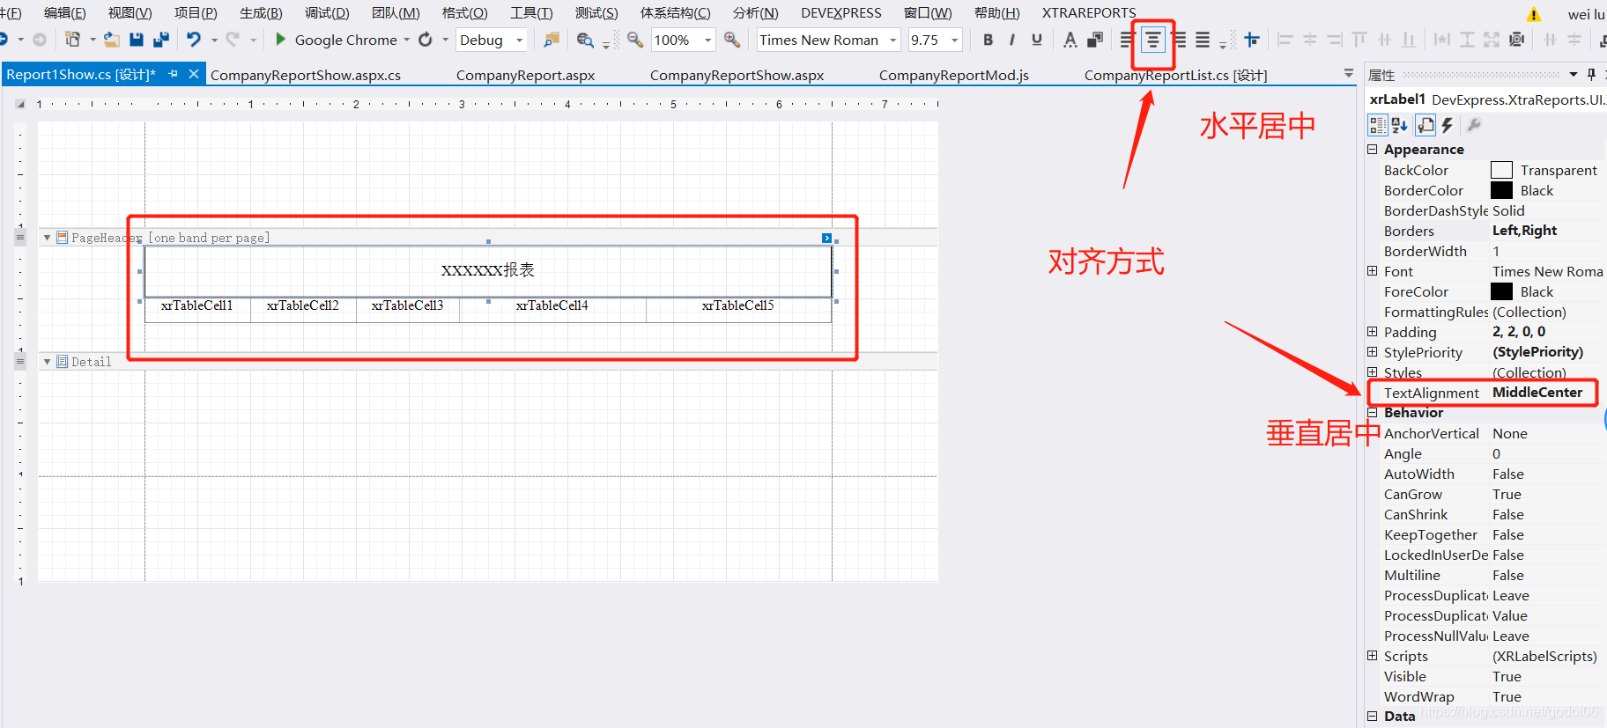The image size is (1607, 728).
Task: Click the center text alignment icon
Action: 1152,40
